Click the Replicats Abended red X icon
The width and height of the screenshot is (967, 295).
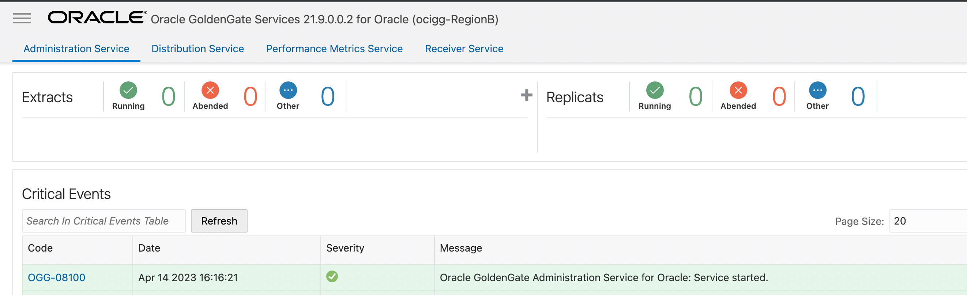coord(738,90)
